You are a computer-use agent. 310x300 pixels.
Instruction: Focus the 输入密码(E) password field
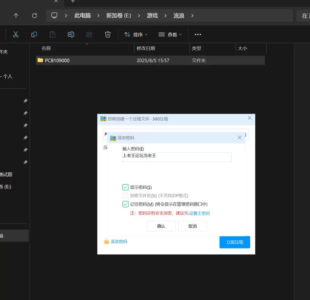pyautogui.click(x=177, y=157)
